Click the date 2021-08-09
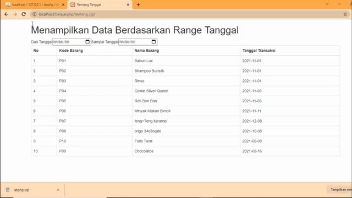 [252, 141]
